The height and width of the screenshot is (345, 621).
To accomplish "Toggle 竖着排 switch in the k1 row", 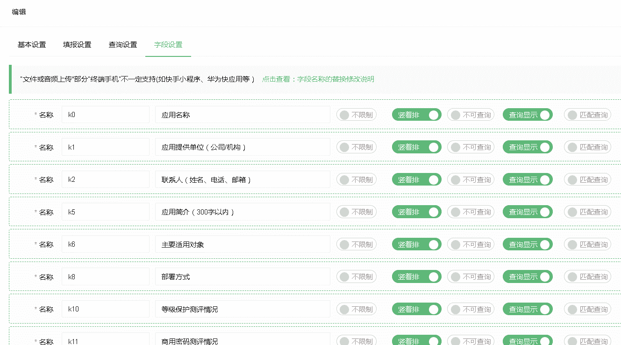I will tap(416, 147).
